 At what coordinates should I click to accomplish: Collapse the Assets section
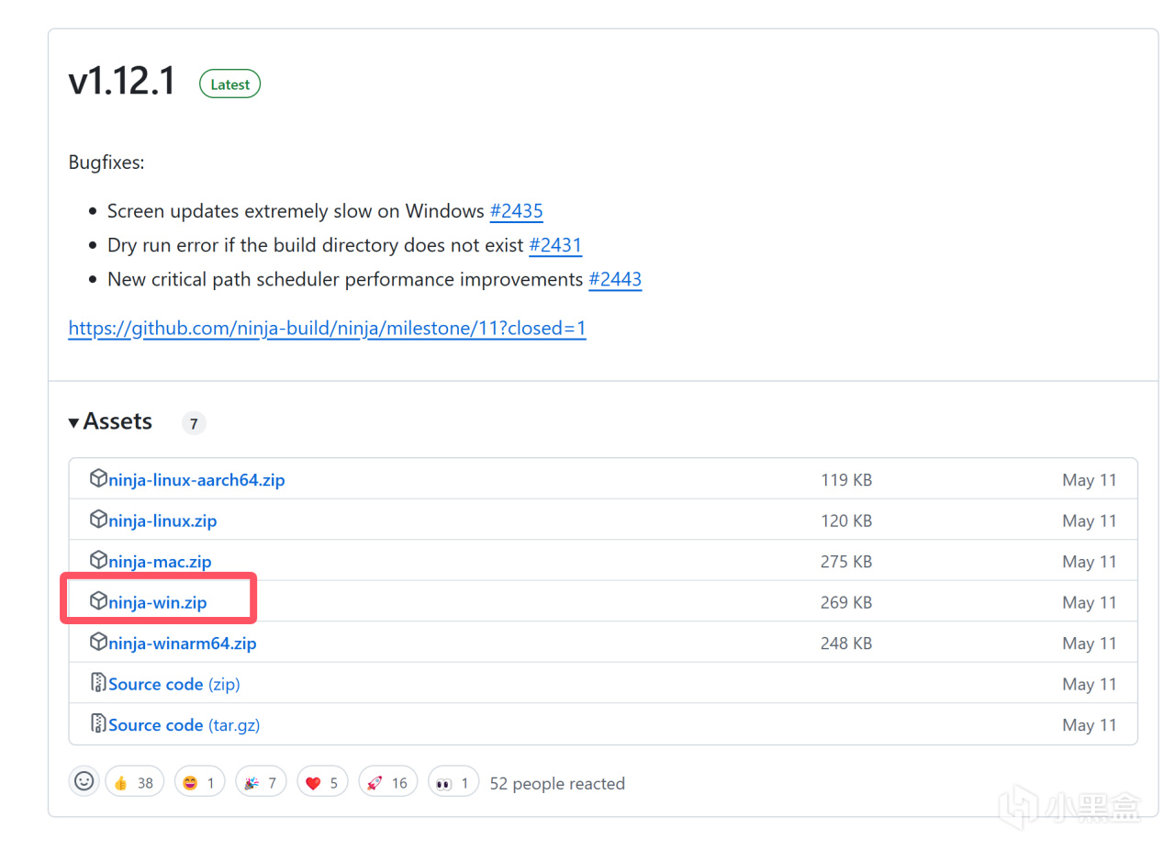click(110, 421)
